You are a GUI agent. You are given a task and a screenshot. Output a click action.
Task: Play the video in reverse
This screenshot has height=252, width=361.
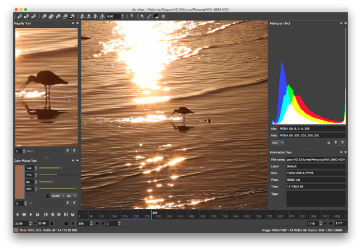point(17,214)
